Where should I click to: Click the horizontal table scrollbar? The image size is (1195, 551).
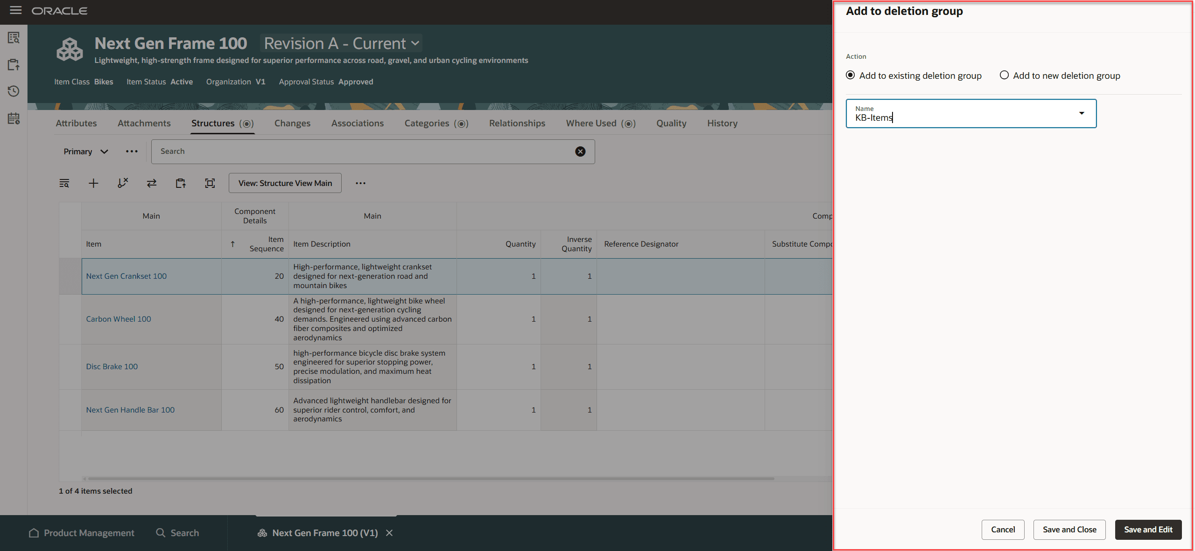(x=430, y=478)
